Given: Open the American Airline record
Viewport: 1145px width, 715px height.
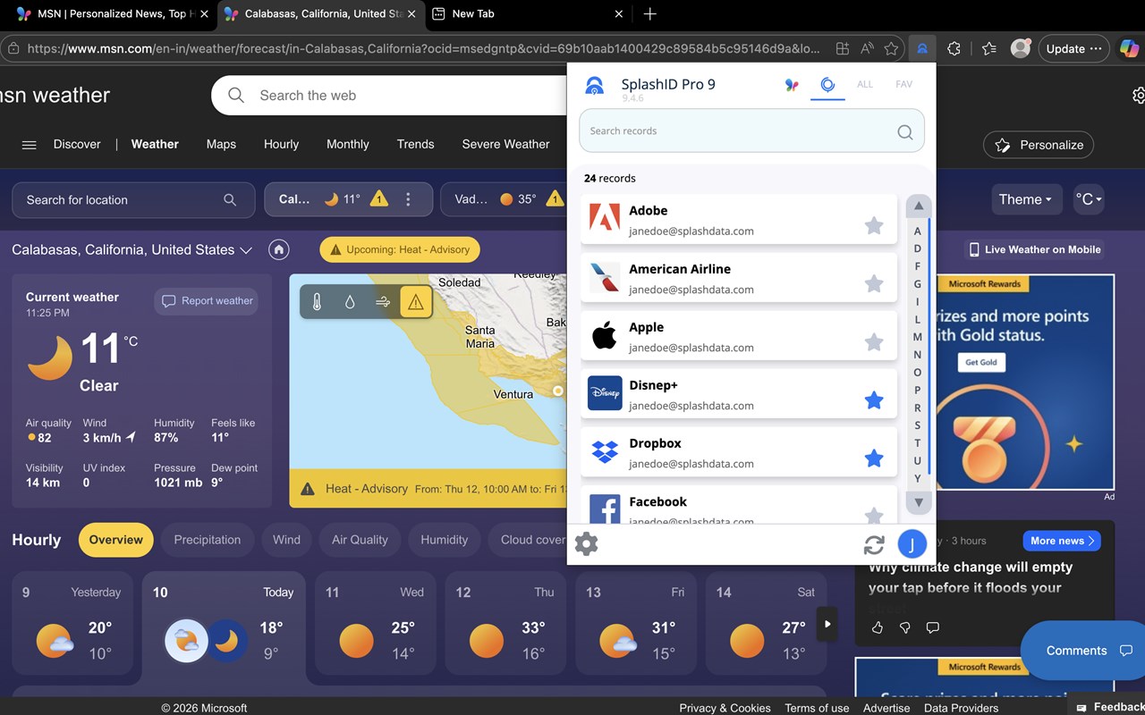Looking at the screenshot, I should (739, 277).
